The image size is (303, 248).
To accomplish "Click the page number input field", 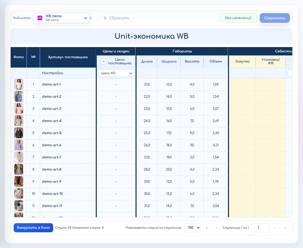I will click(x=260, y=228).
